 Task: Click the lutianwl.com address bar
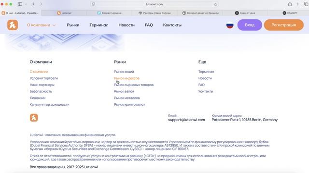154,4
